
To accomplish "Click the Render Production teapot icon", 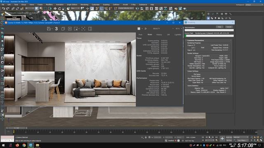I will [185, 9].
